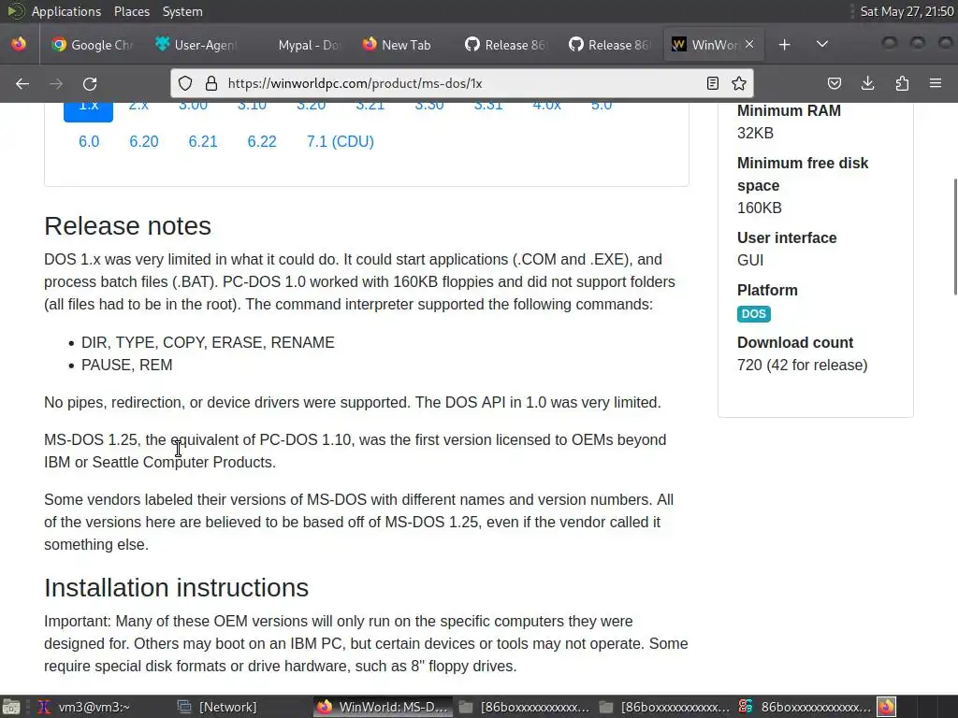Screen dimensions: 958x718
Task: Switch to the Google Chrome tab
Action: tap(93, 45)
